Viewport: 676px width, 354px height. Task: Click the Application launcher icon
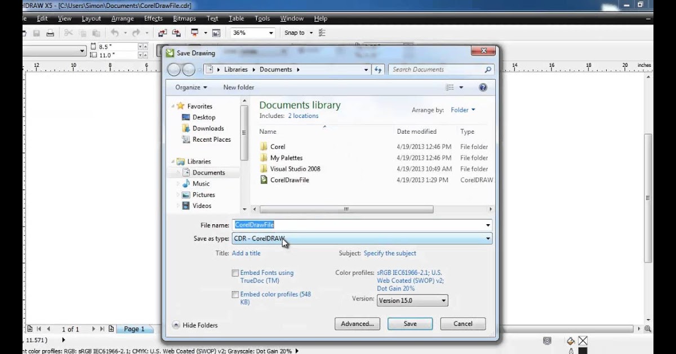[x=195, y=33]
